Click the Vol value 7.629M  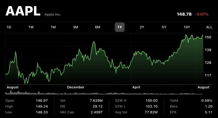(96, 100)
